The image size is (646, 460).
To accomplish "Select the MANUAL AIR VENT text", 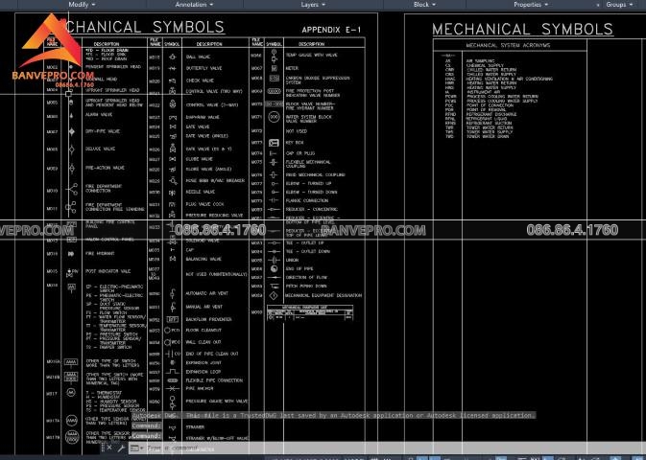I will coord(203,307).
